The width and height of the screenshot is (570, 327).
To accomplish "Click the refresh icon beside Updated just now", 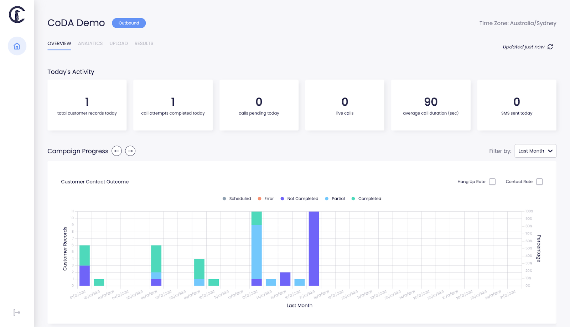I will (550, 47).
